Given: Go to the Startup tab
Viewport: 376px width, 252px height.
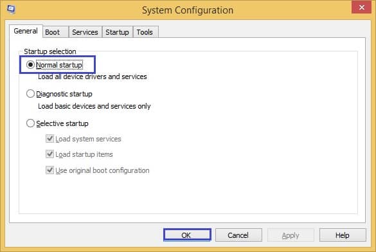Looking at the screenshot, I should pyautogui.click(x=117, y=32).
